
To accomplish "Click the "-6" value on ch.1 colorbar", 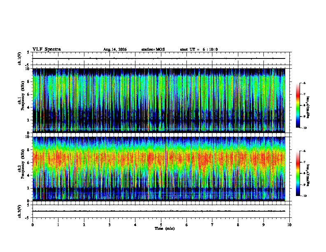I will pyautogui.click(x=304, y=83).
